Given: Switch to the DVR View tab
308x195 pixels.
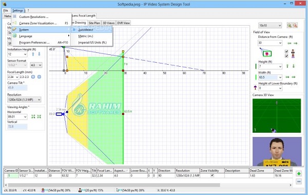Looking at the screenshot, I should tap(124, 23).
